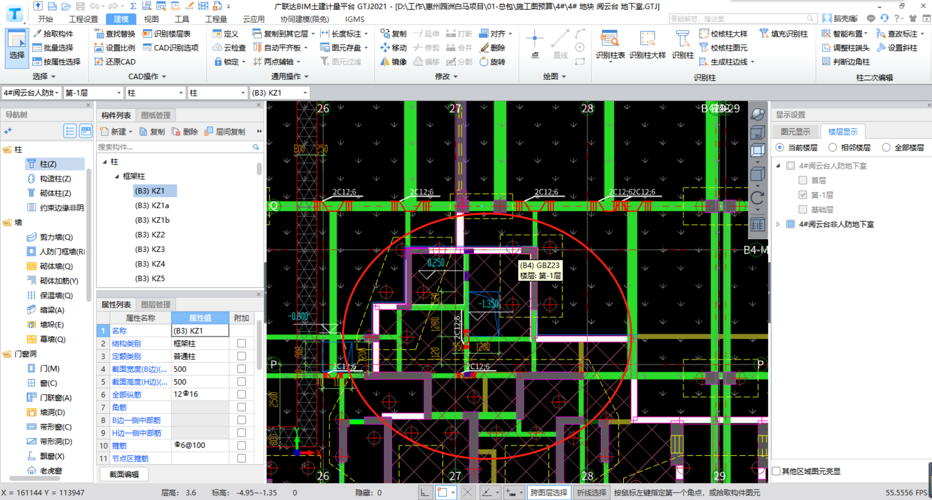Click the 批量选择 batch select tool

click(x=53, y=48)
